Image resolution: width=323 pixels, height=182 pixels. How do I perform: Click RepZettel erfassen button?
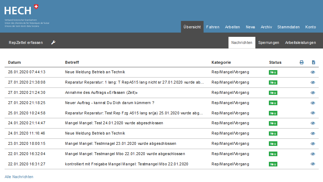click(26, 42)
